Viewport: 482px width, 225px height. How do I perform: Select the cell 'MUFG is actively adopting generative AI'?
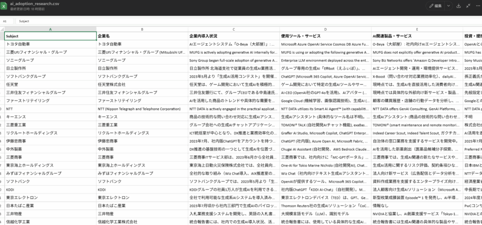point(234,52)
